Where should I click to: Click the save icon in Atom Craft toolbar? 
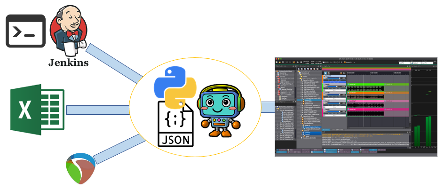[x=283, y=62]
